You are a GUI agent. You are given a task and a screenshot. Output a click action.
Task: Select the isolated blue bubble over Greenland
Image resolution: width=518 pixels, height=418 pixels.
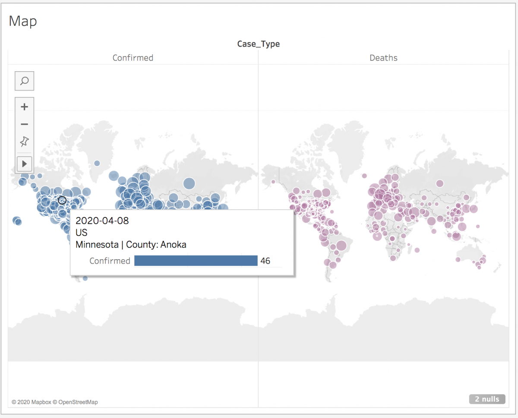[97, 163]
